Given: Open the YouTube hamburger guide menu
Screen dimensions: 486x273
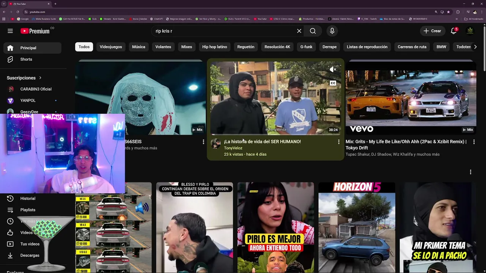Looking at the screenshot, I should [x=10, y=31].
